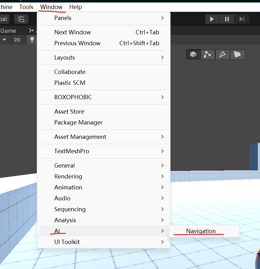The height and width of the screenshot is (269, 260).
Task: Click Next Window menu entry
Action: pos(73,32)
